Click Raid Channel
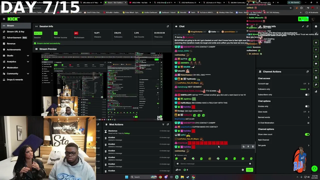This screenshot has height=180, width=320. coord(263,140)
